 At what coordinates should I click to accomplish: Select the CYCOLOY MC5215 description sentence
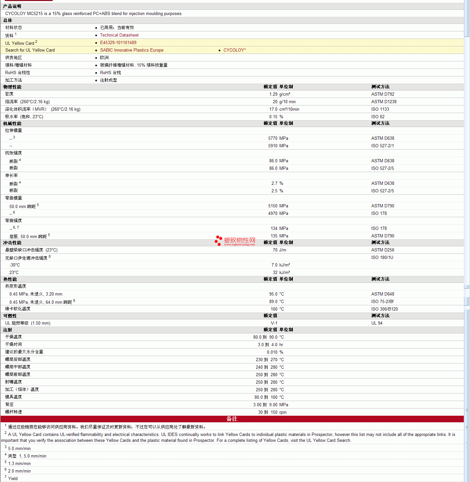click(94, 14)
